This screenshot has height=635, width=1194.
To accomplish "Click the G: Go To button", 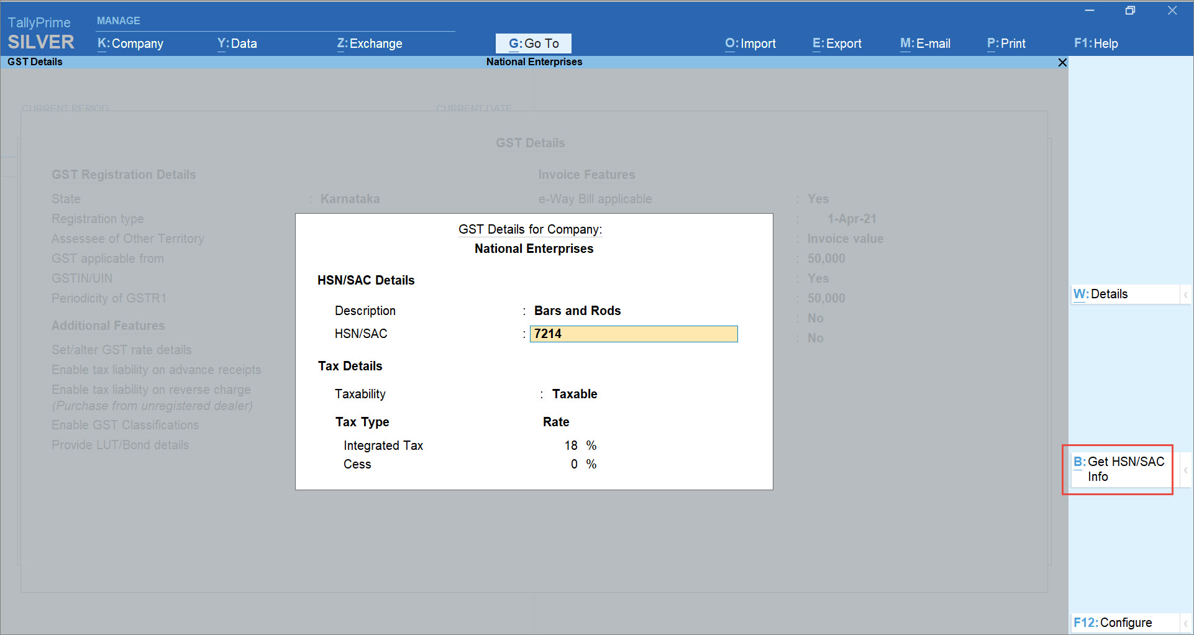I will pyautogui.click(x=534, y=43).
